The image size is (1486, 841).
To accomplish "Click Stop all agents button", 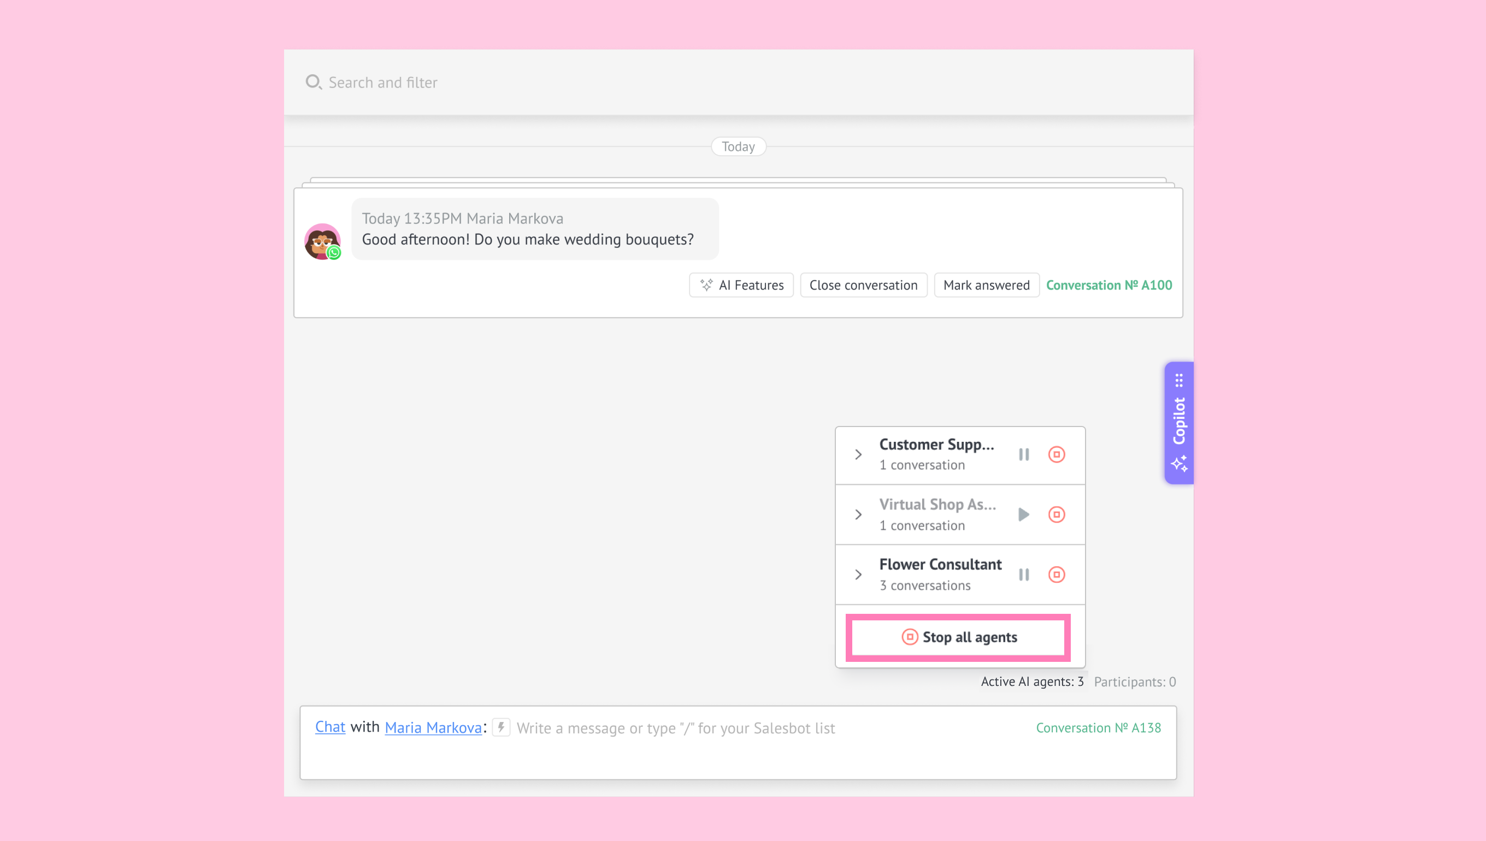I will (958, 638).
